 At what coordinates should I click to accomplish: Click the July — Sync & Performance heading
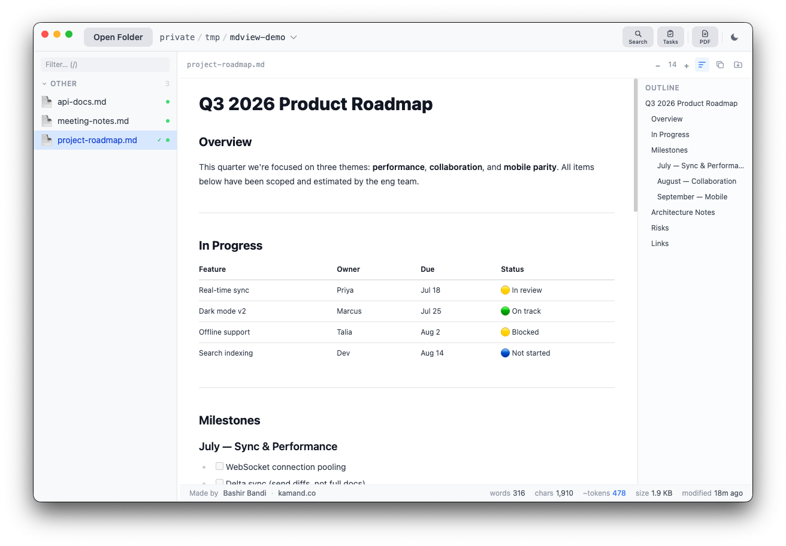tap(268, 447)
